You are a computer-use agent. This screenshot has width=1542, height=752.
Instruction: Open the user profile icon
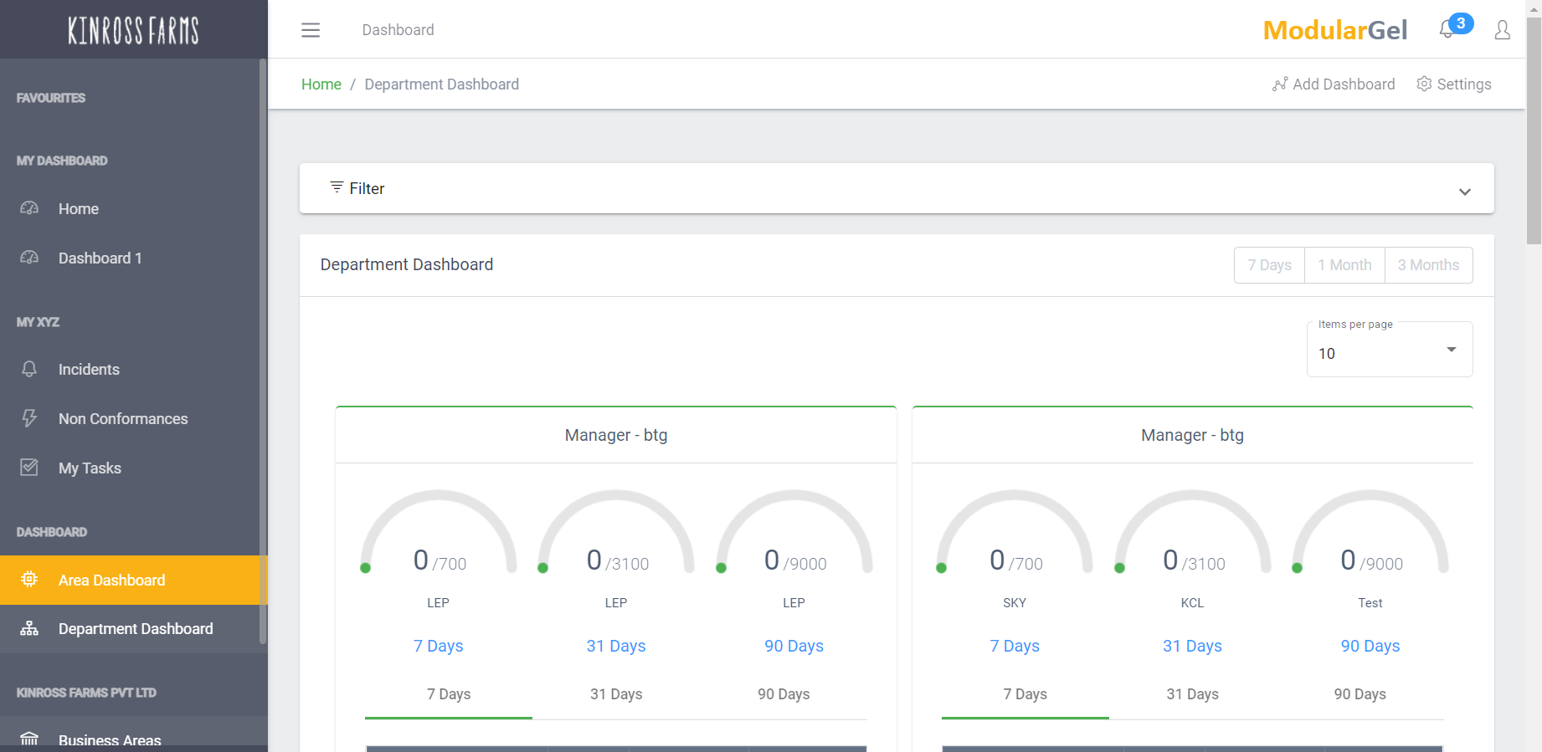(1503, 30)
